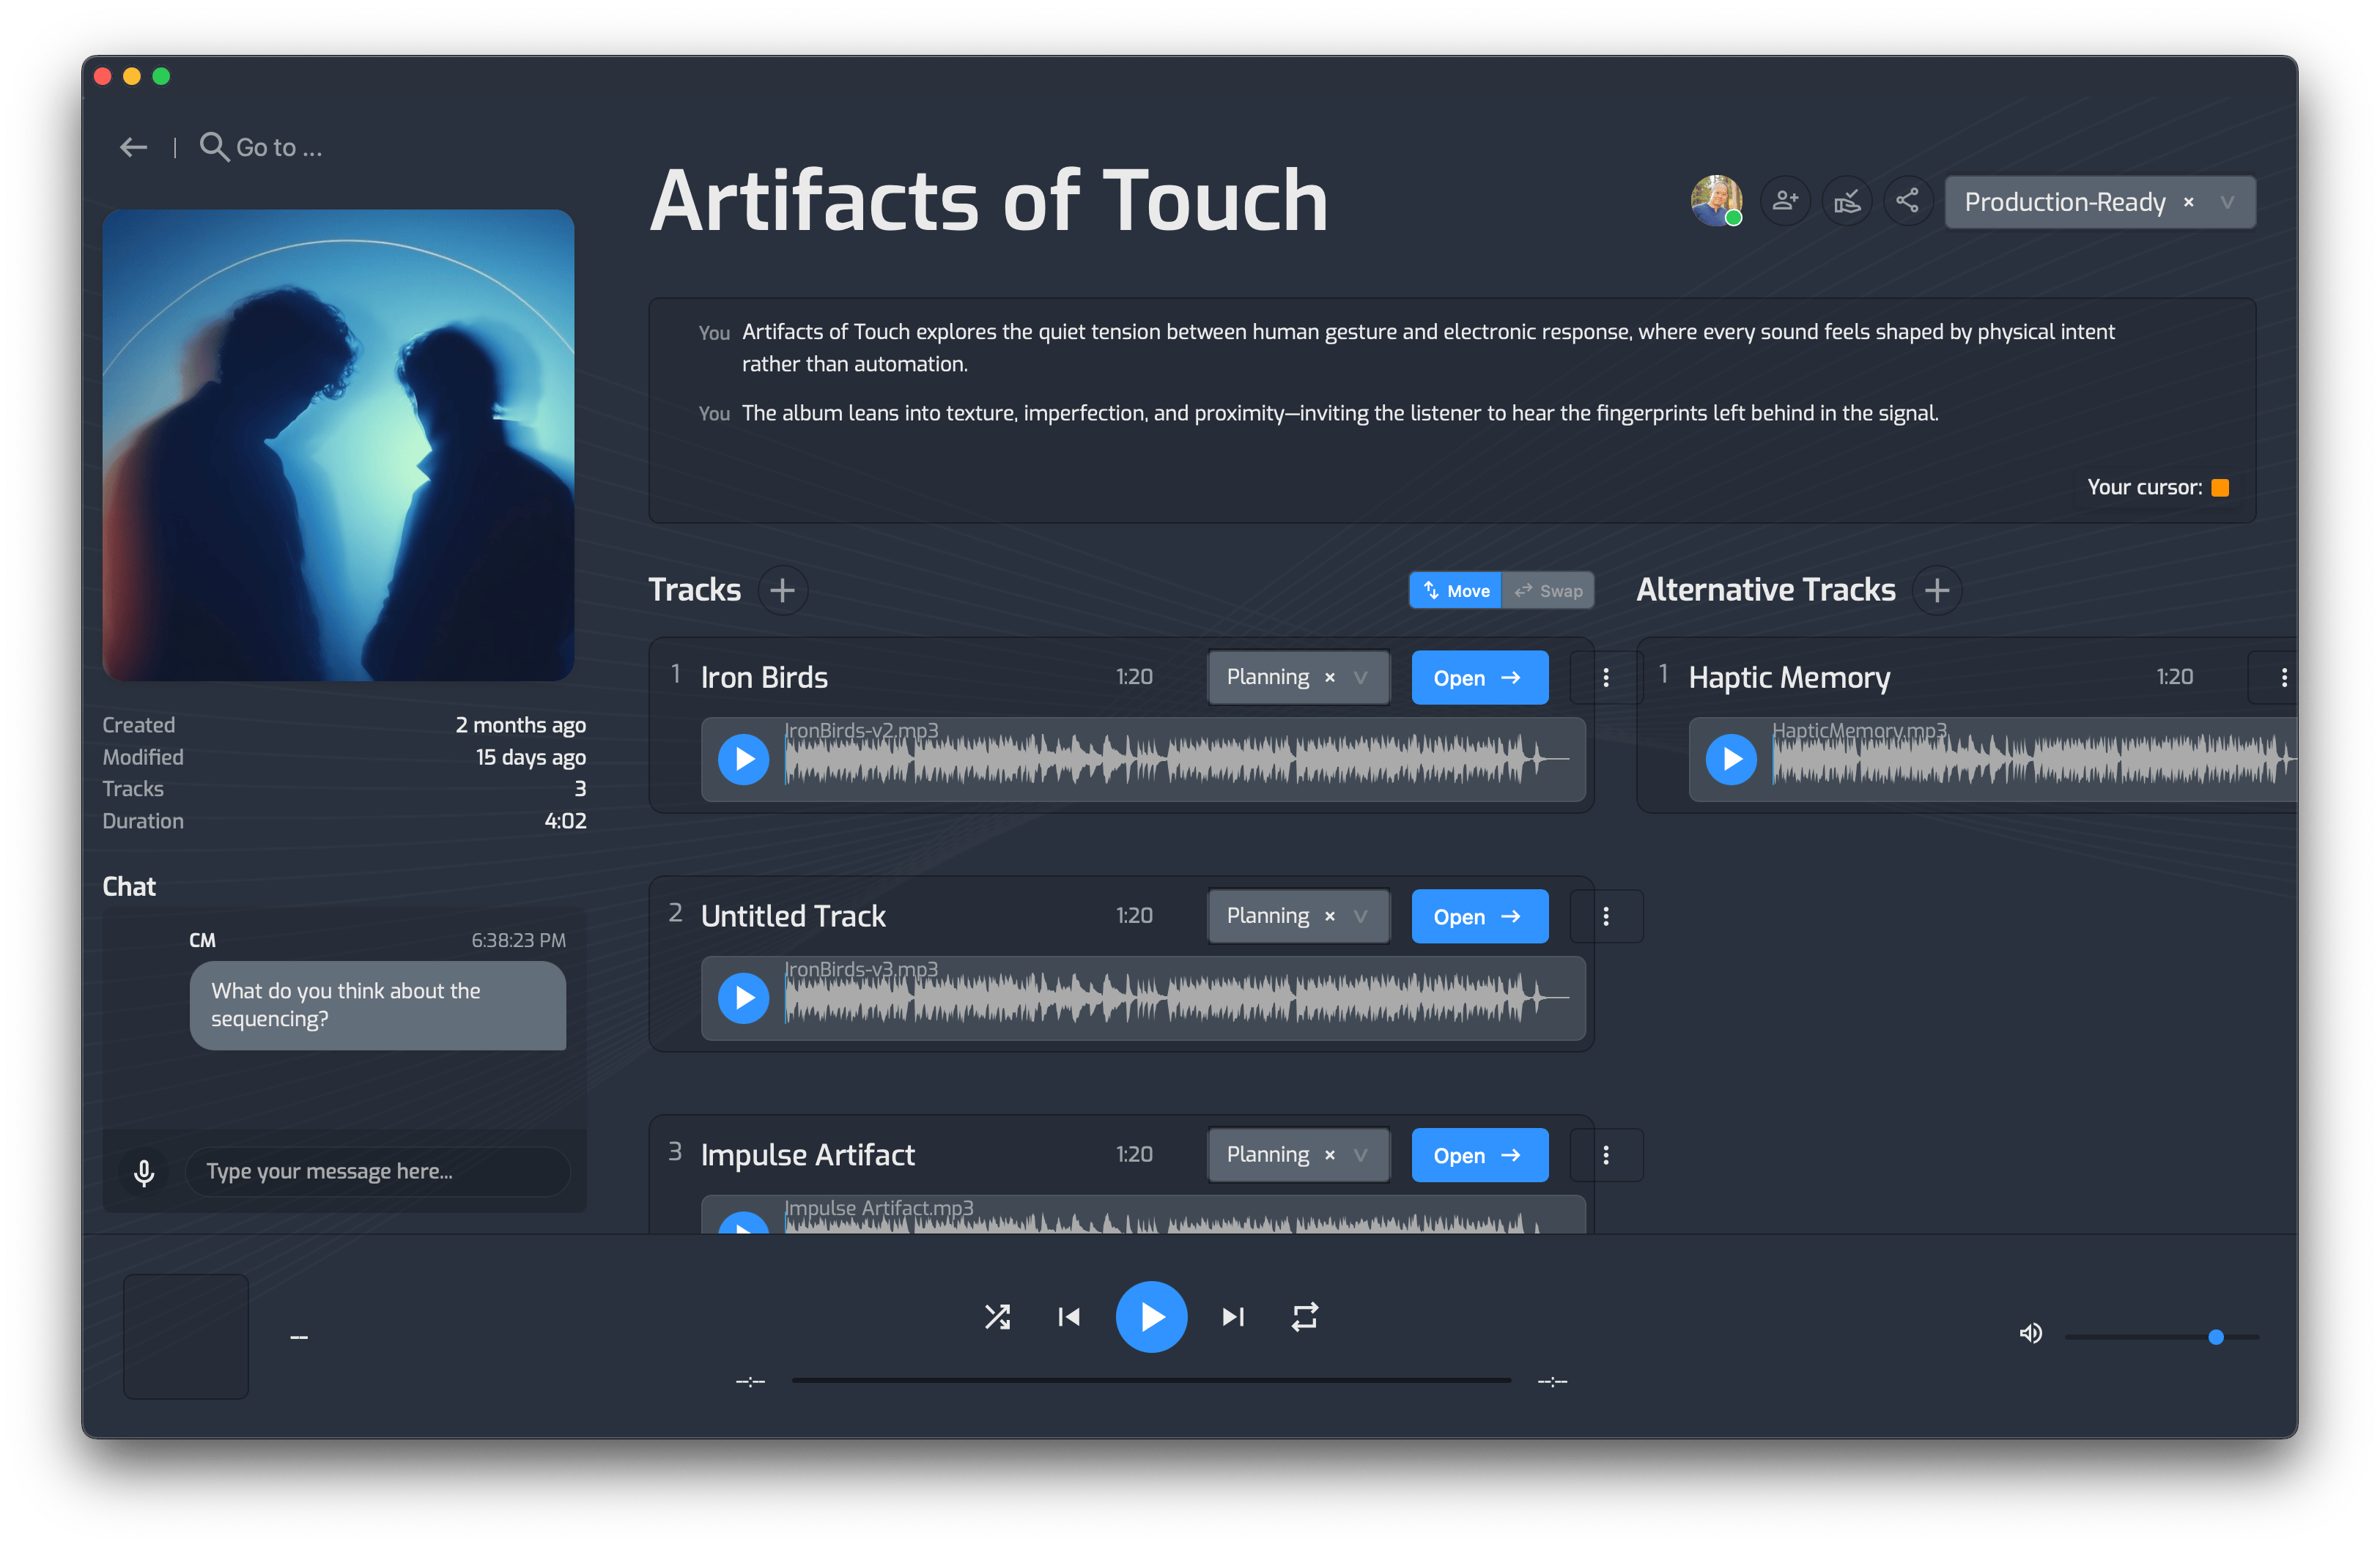
Task: Click the IronBirds-v2.mp3 waveform
Action: click(1177, 760)
